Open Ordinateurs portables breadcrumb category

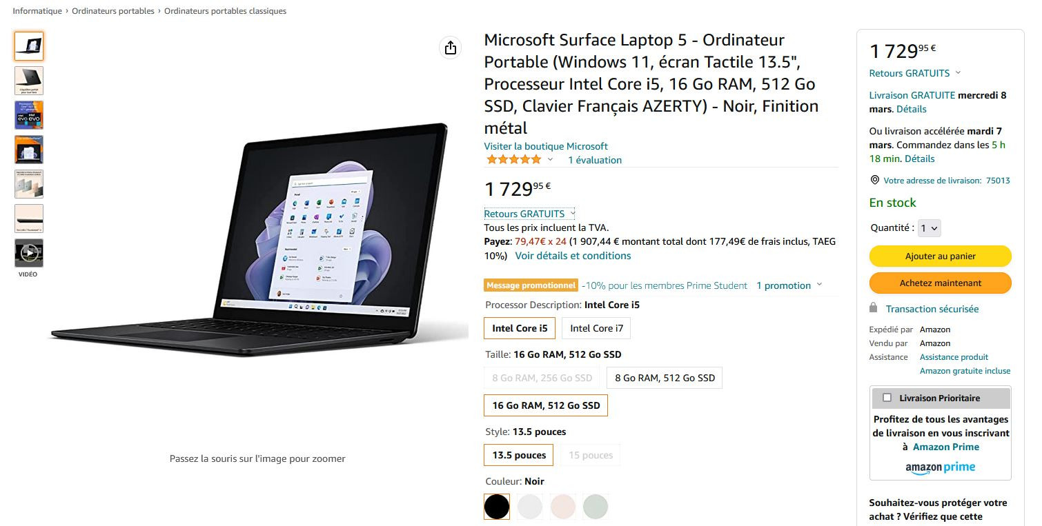coord(113,11)
